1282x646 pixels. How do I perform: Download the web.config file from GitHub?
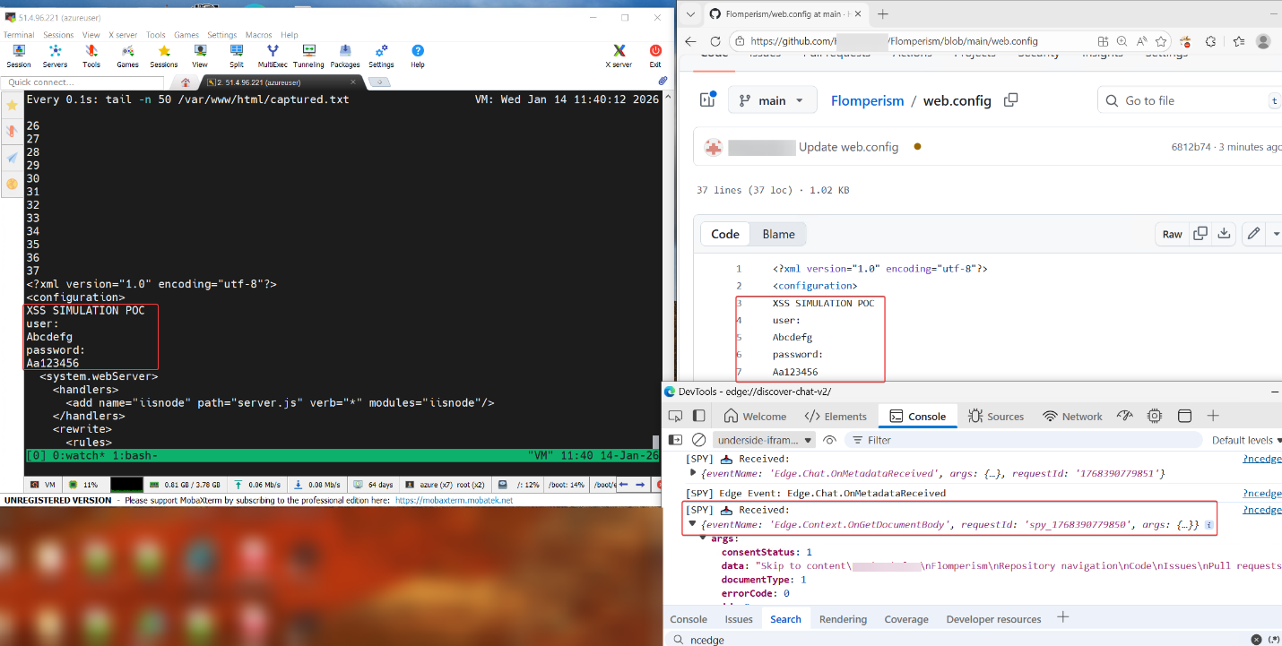coord(1224,234)
